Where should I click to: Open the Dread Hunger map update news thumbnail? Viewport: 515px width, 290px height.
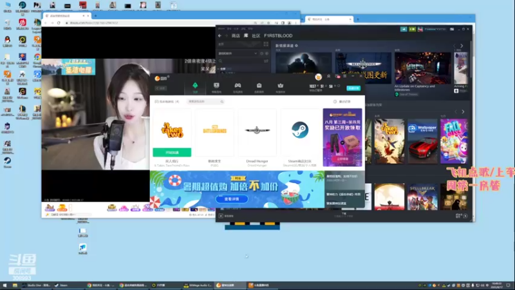363,68
